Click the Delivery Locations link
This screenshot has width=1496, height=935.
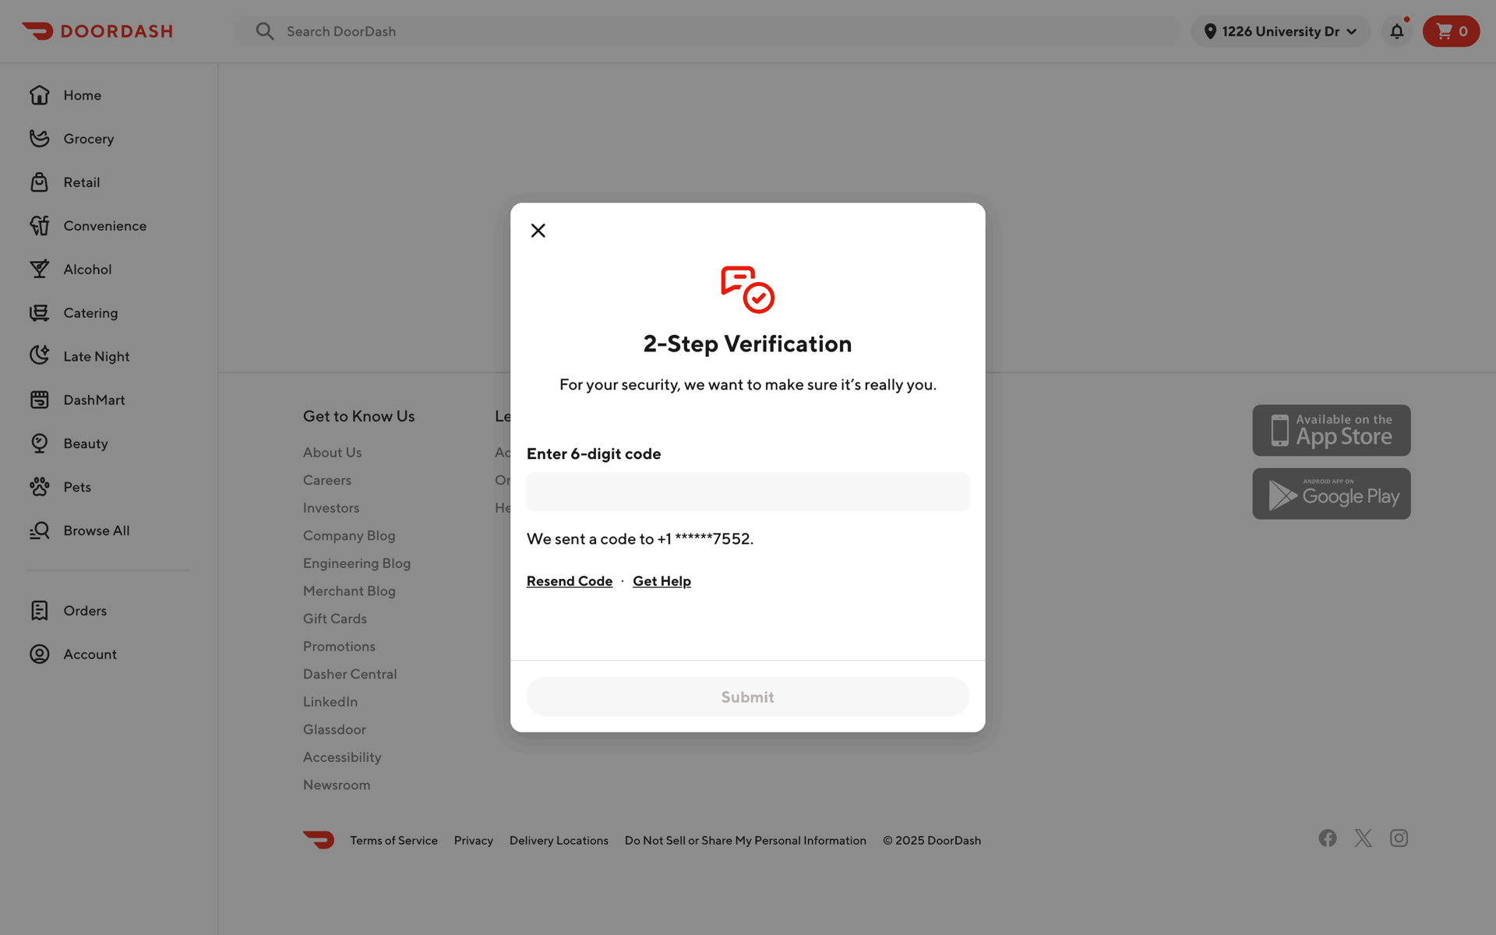559,841
